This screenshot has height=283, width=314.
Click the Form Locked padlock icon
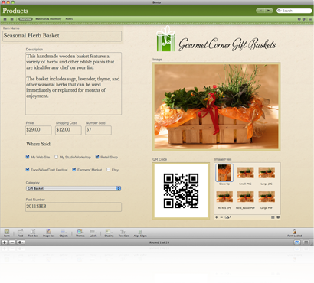click(294, 233)
